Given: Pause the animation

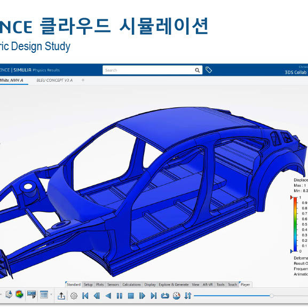Looking at the screenshot, I should [120, 296].
